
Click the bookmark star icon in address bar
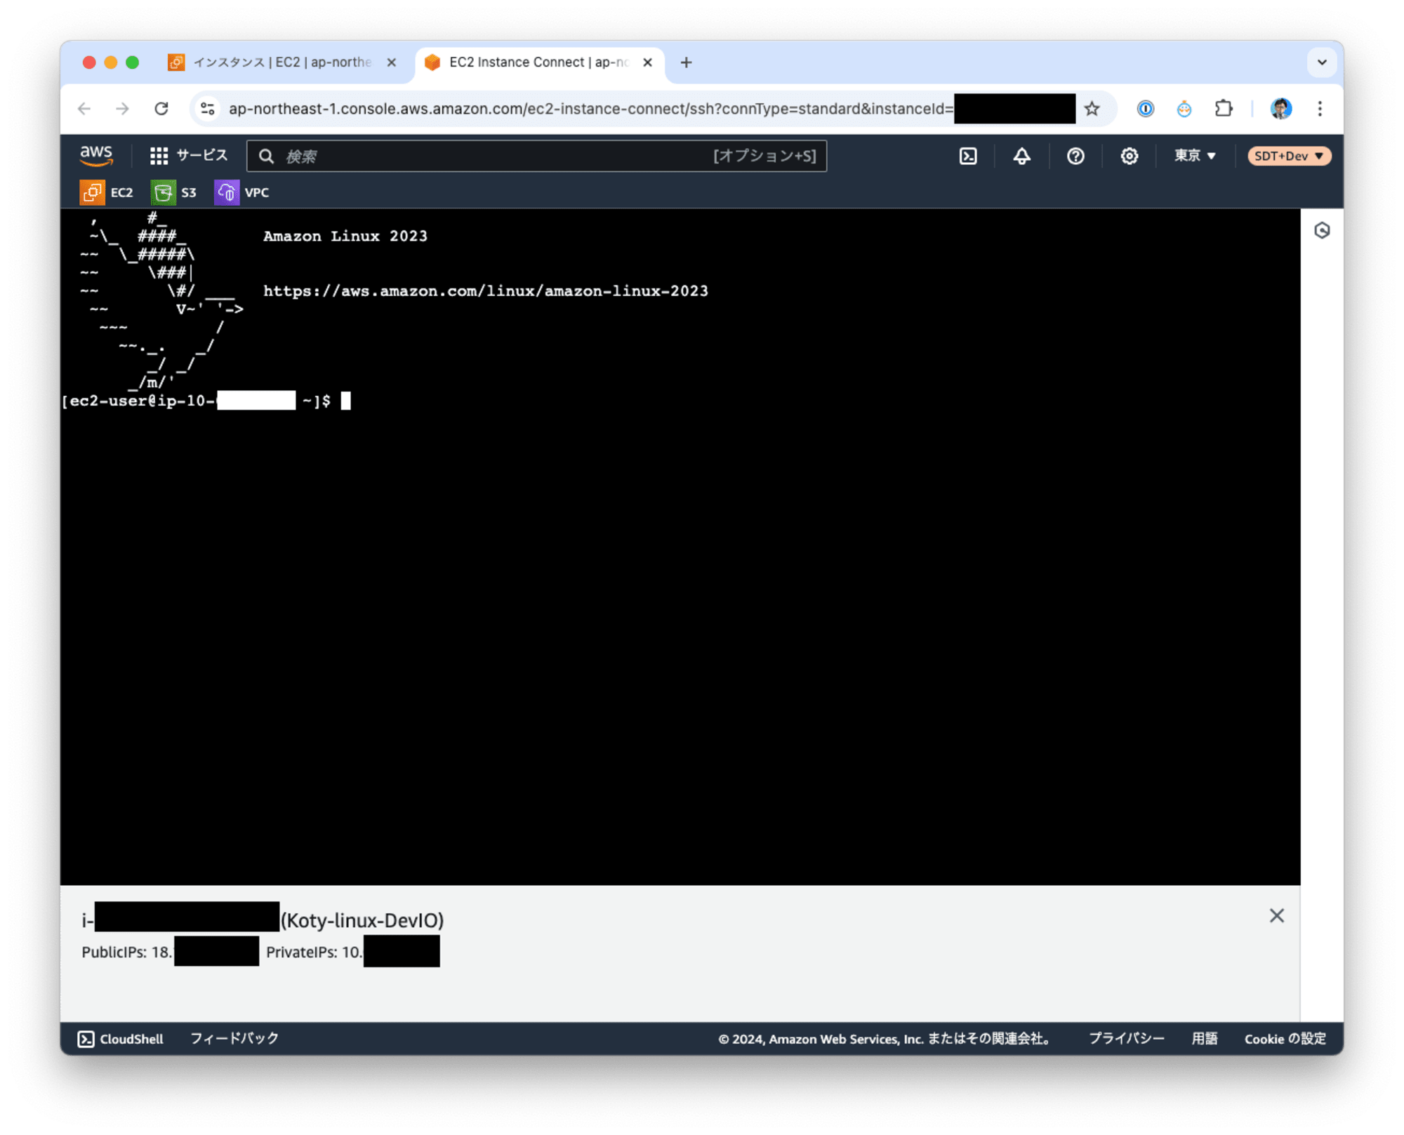(1090, 107)
